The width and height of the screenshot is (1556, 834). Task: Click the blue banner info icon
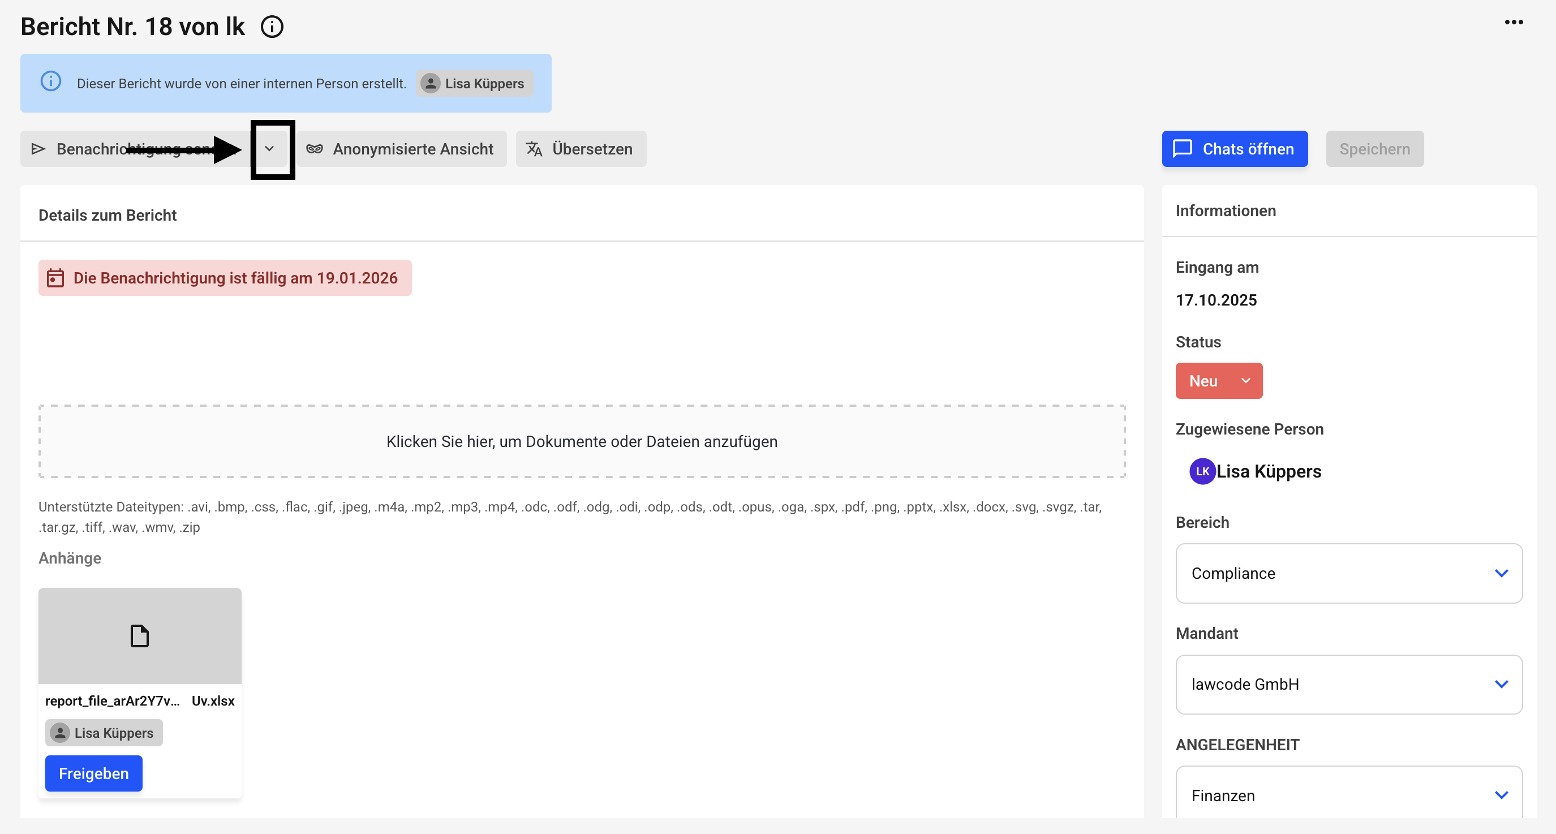coord(51,81)
